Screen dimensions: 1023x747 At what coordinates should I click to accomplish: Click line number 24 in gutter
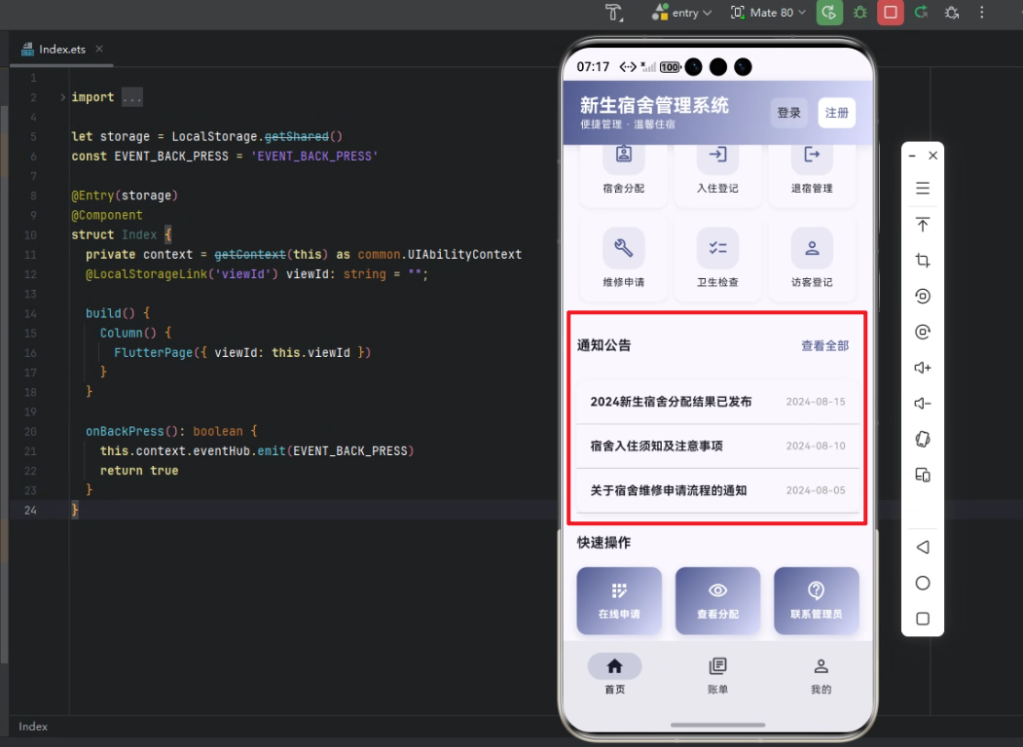tap(30, 510)
